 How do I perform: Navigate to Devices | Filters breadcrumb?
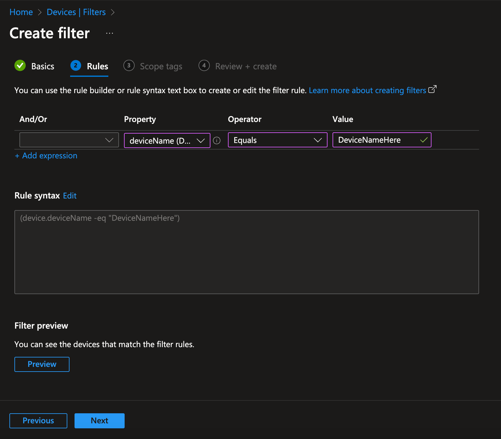[x=76, y=12]
